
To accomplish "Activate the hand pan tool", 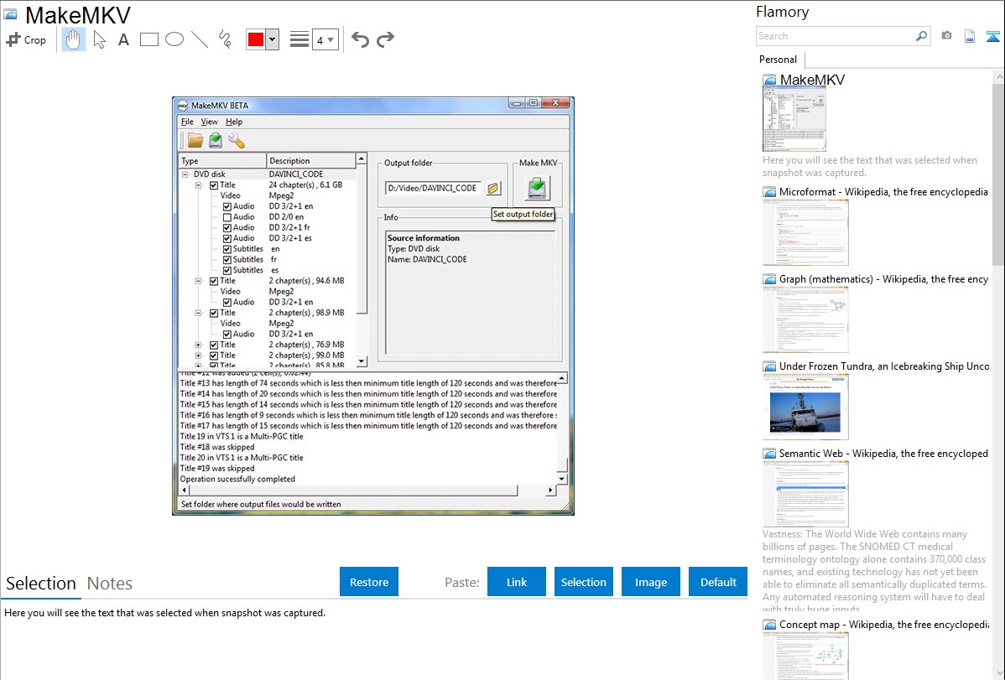I will tap(74, 39).
